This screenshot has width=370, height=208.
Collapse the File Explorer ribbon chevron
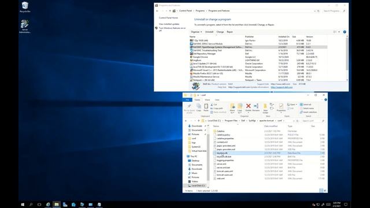point(322,100)
